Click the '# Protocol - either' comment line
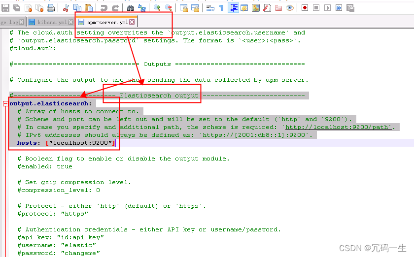Screen dimensions: 414x257 (x=112, y=206)
